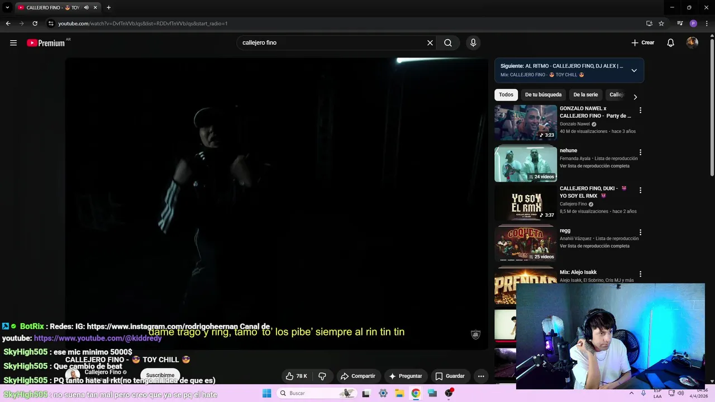Open Task View on the taskbar
715x402 pixels.
point(366,393)
